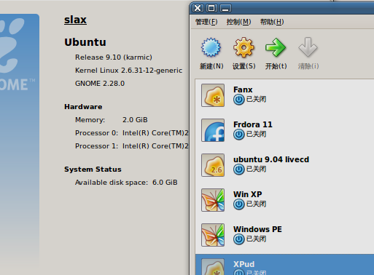
Task: Click the Processor 1 label
Action: 96,146
